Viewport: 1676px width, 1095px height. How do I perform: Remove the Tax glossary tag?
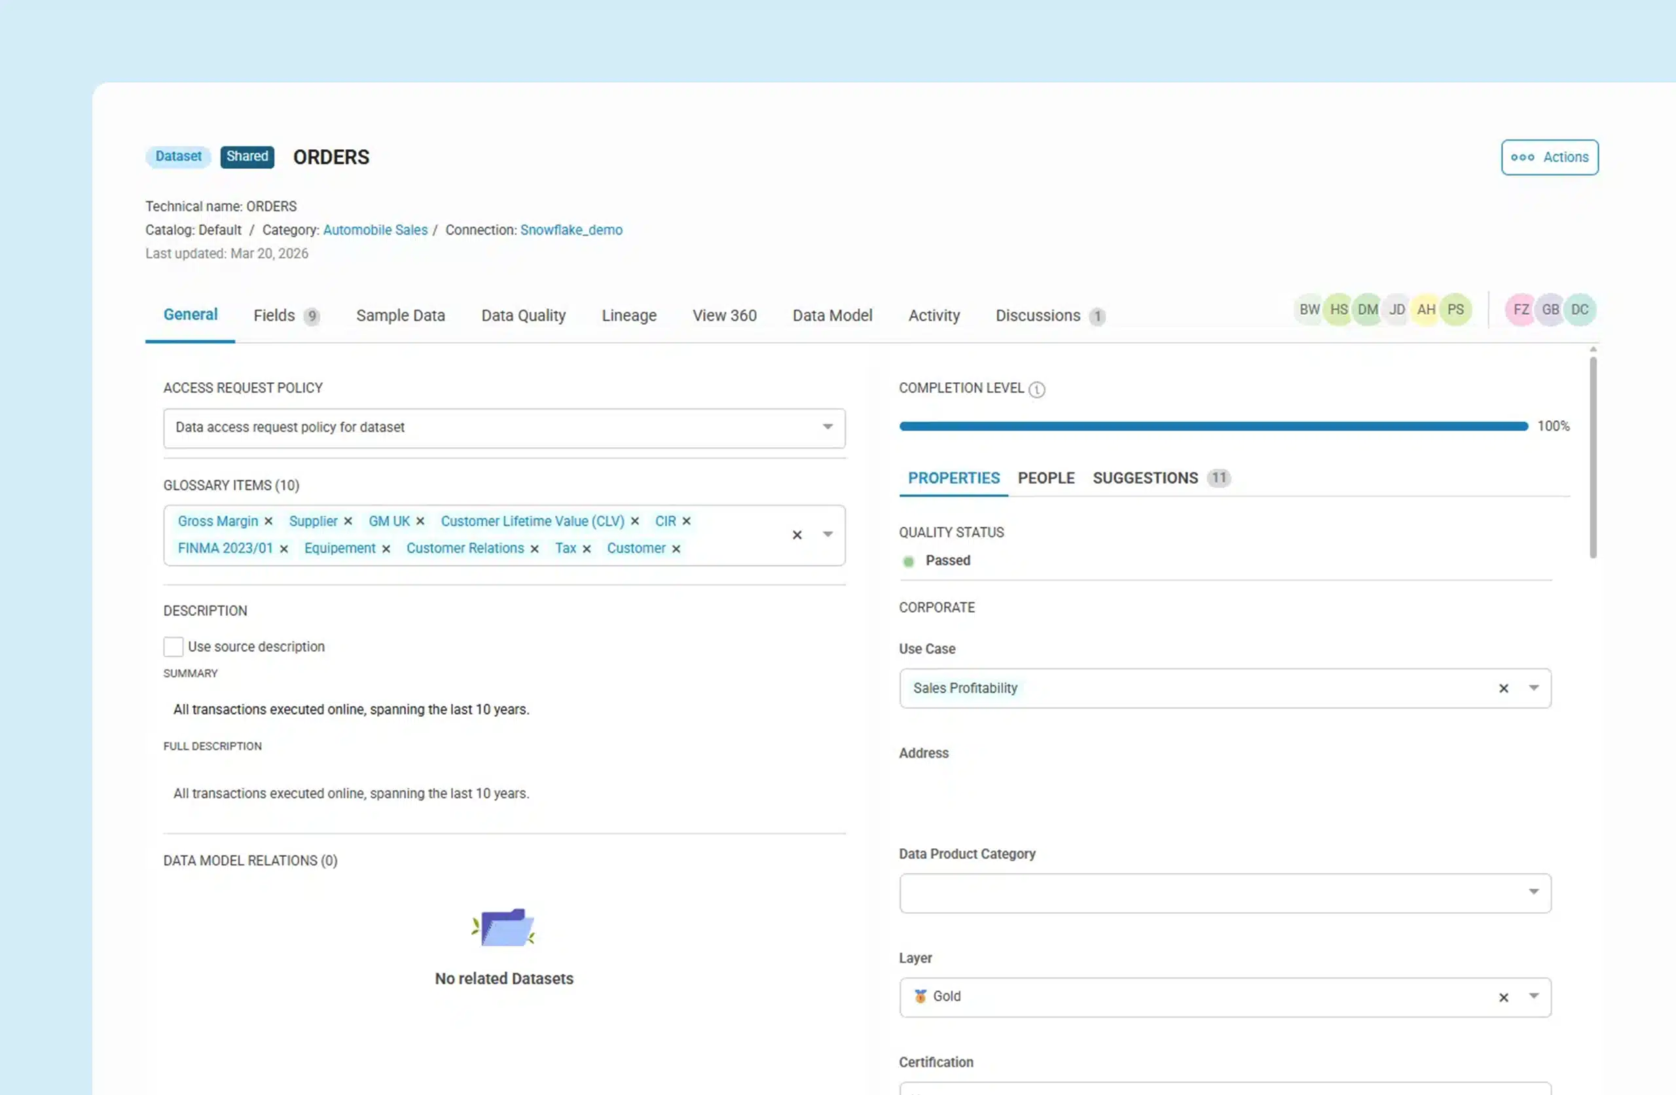(x=587, y=548)
